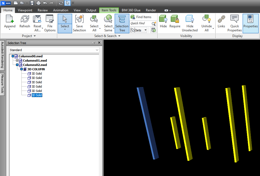Open the Output ribbon tab
The height and width of the screenshot is (176, 260).
[91, 10]
